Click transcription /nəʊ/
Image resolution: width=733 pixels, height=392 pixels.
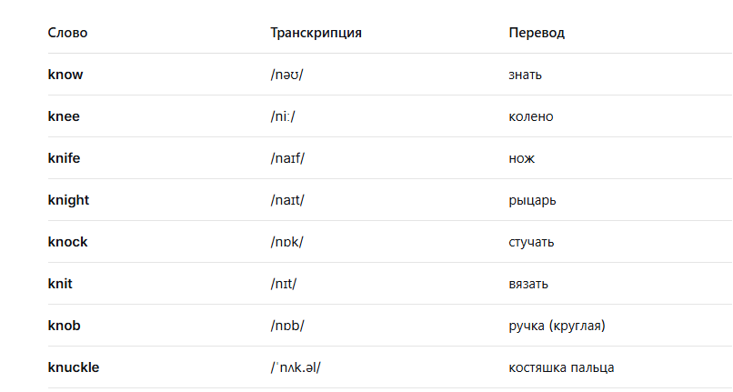point(286,75)
